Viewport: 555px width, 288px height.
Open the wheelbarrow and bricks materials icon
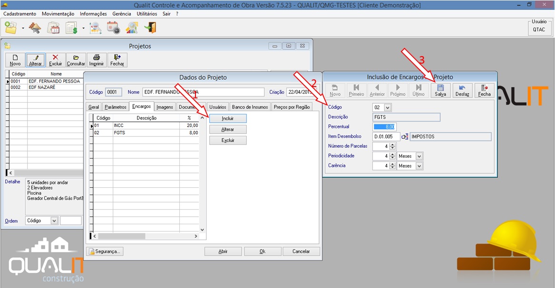pos(35,28)
